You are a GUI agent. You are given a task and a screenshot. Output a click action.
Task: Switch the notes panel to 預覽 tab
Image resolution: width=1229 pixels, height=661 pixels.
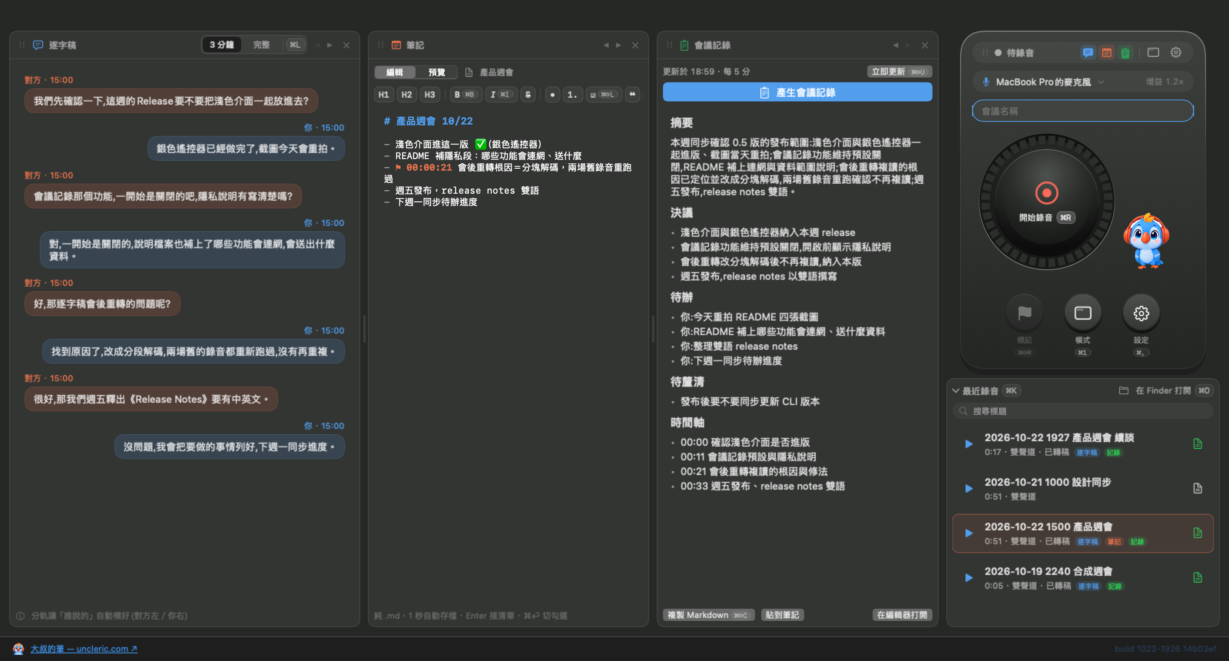[437, 72]
